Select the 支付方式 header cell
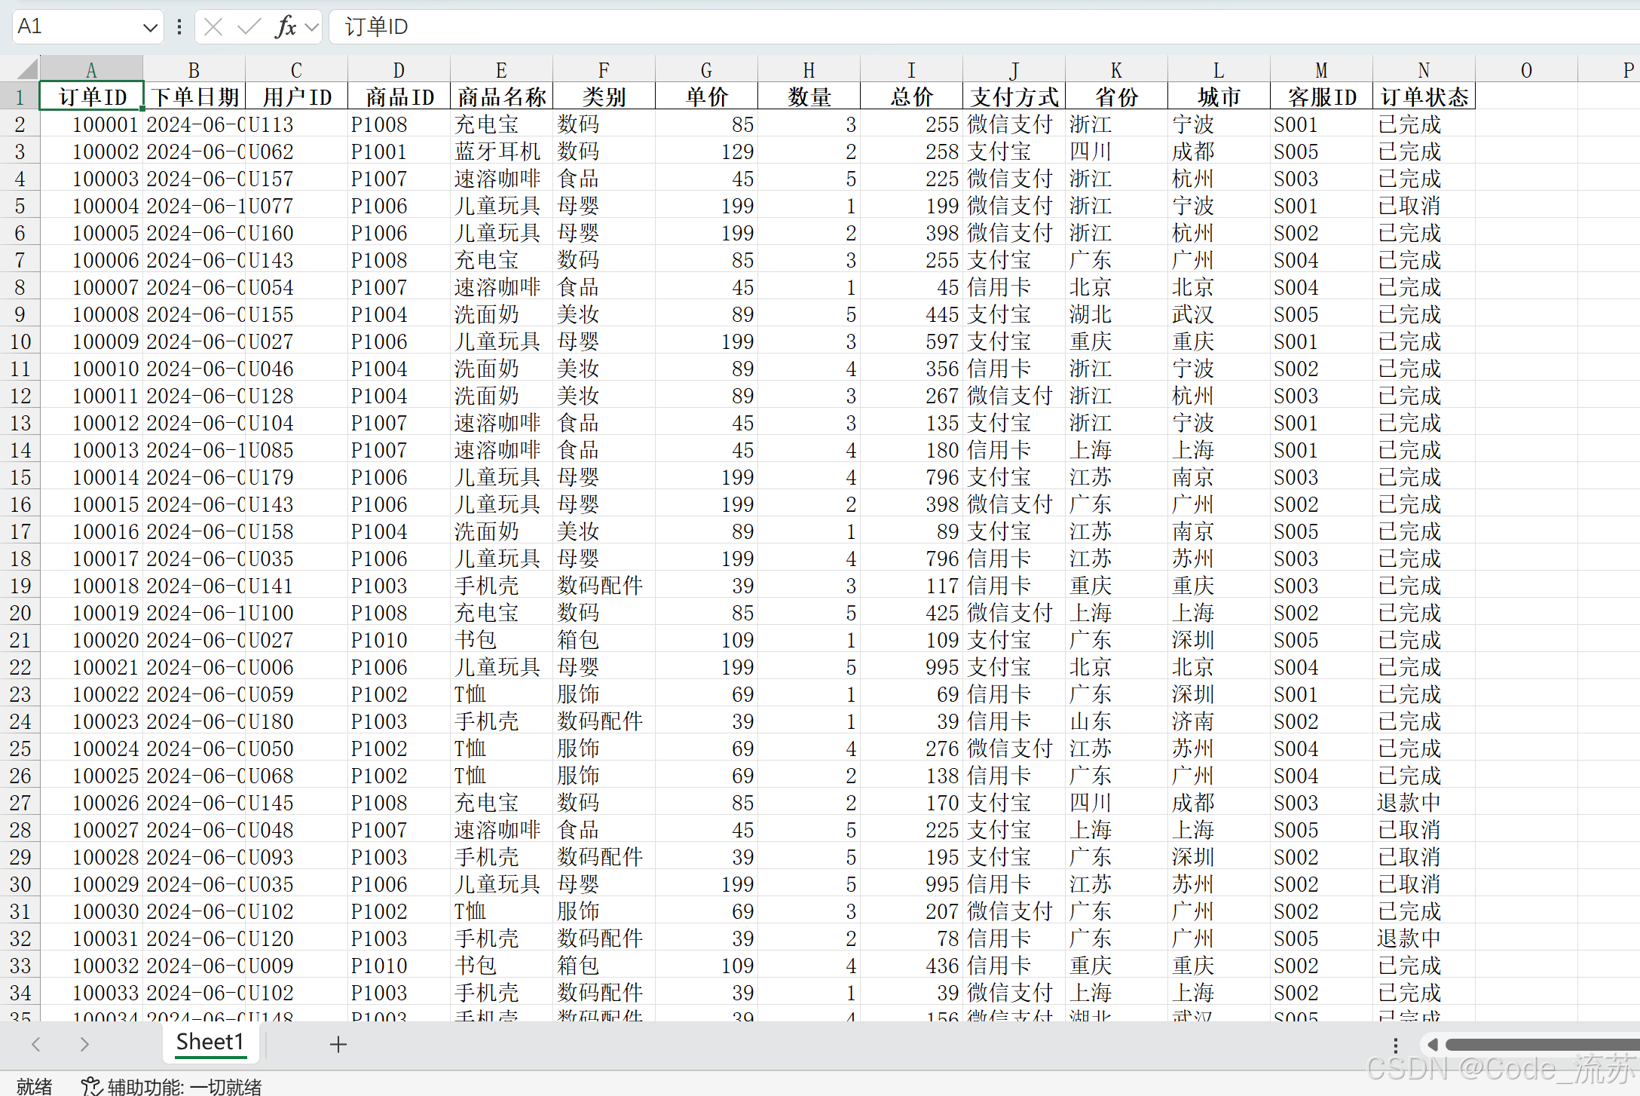 [1014, 96]
